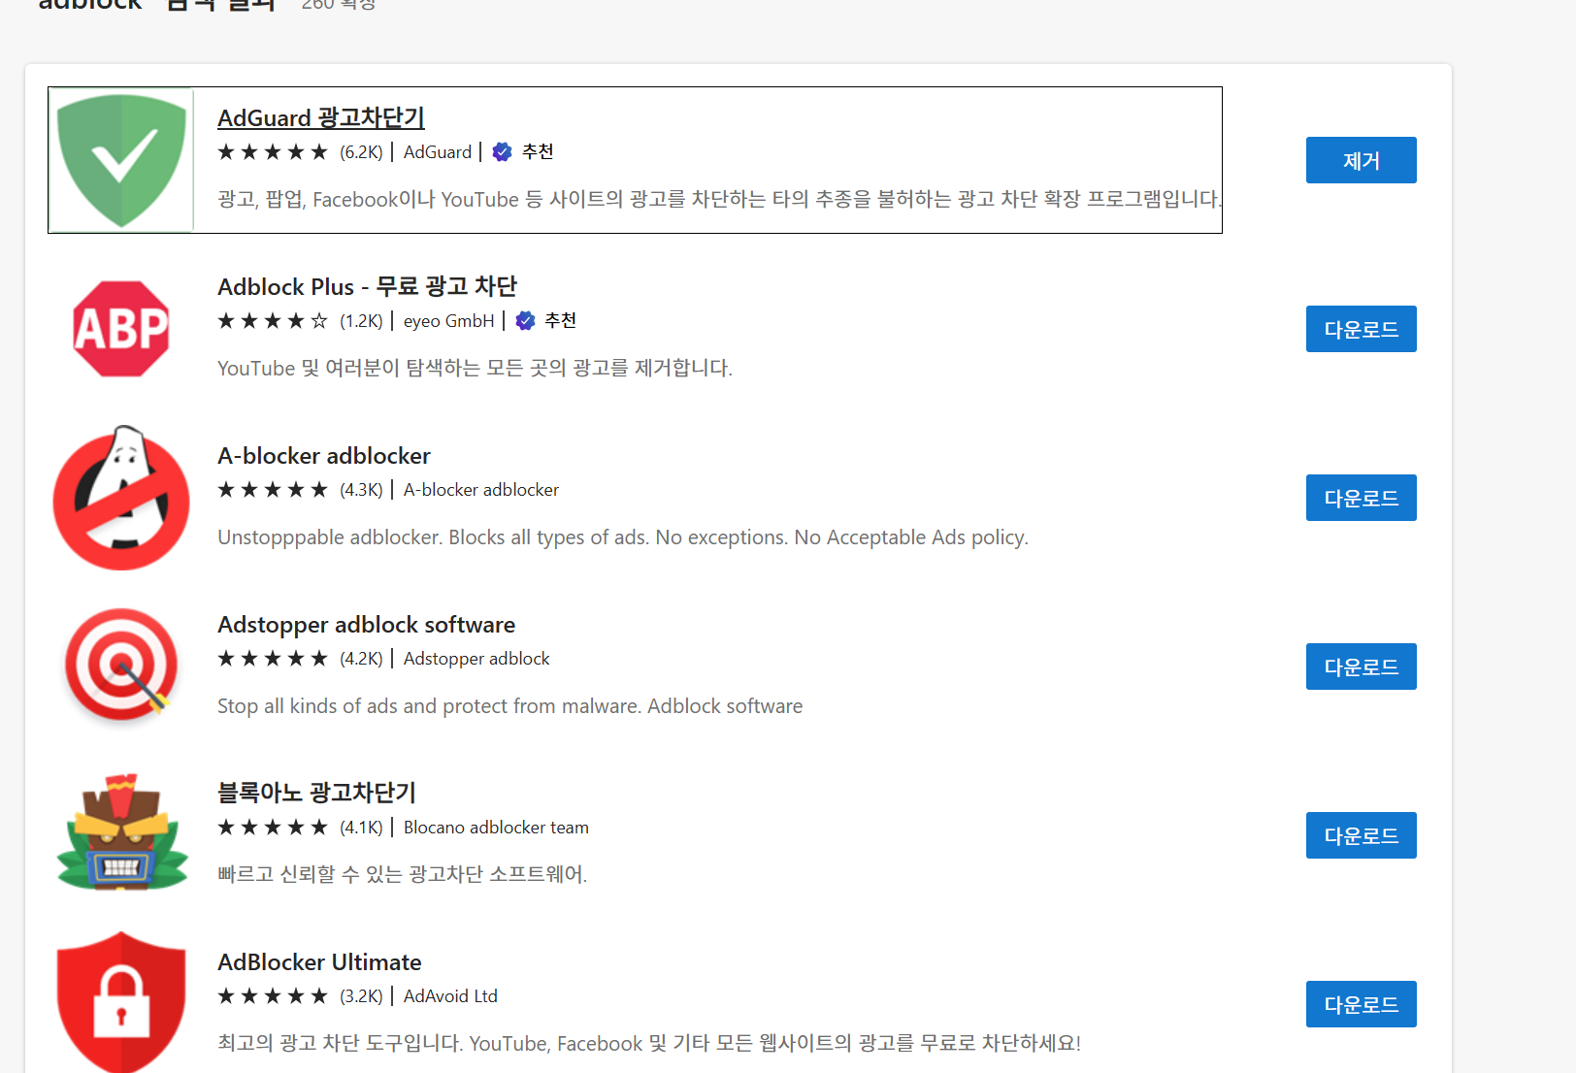
Task: Click the description 'Unstopppable adblocker. Blocks all types of ads'
Action: (623, 537)
